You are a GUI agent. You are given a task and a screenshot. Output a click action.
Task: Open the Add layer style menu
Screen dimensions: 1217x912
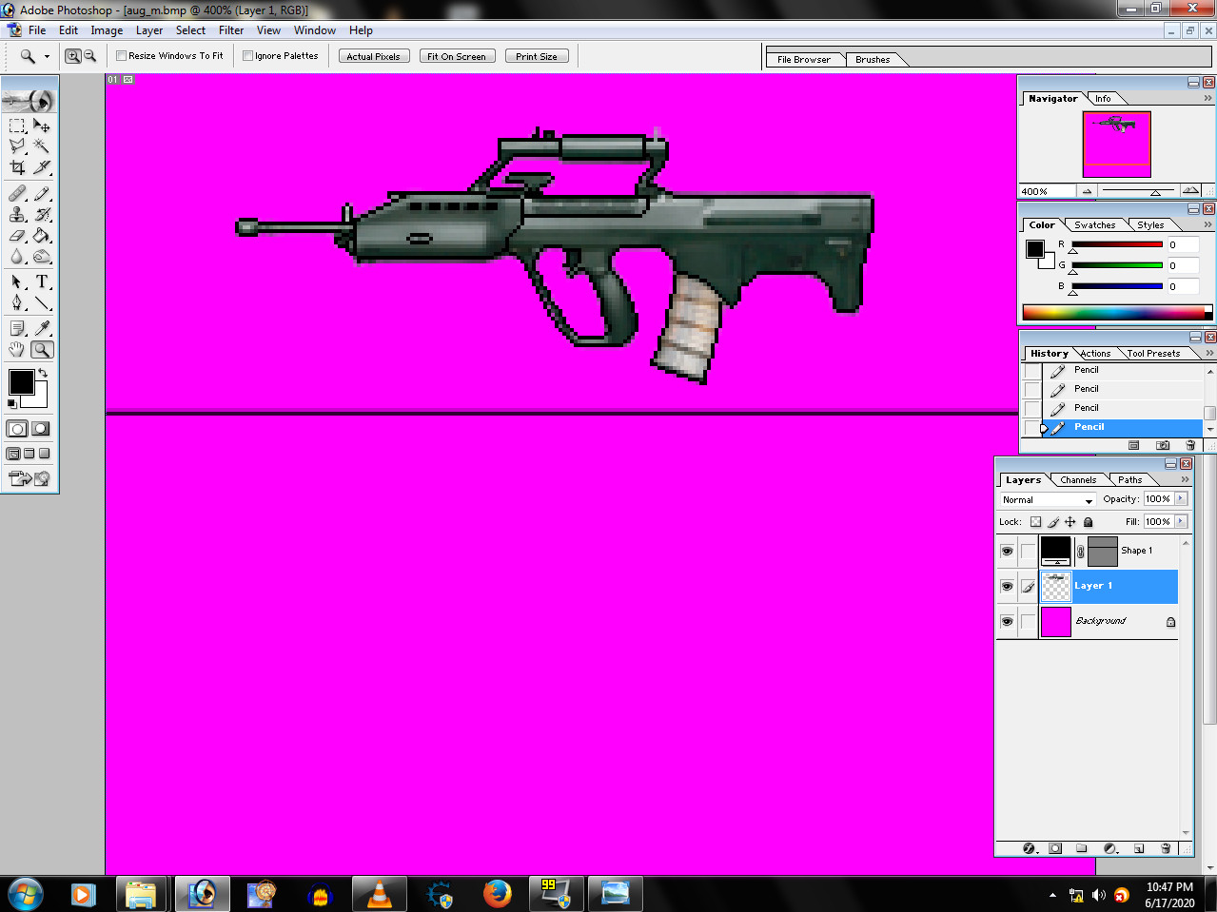tap(1027, 847)
